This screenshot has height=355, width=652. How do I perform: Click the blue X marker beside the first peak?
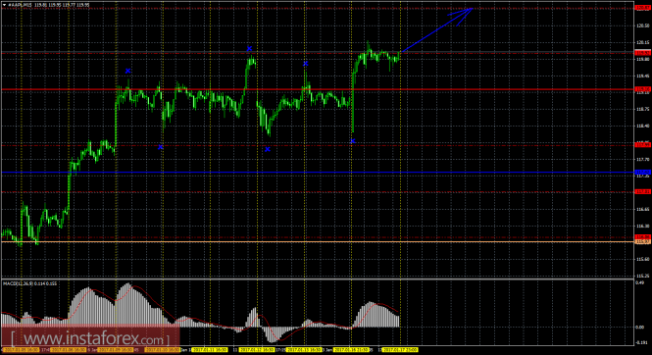(x=128, y=71)
